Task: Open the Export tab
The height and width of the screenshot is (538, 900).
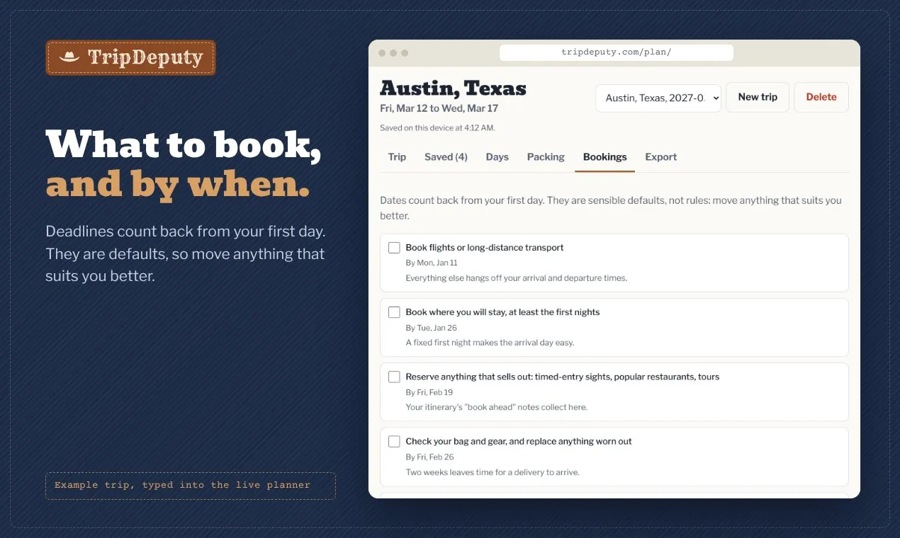Action: [660, 157]
